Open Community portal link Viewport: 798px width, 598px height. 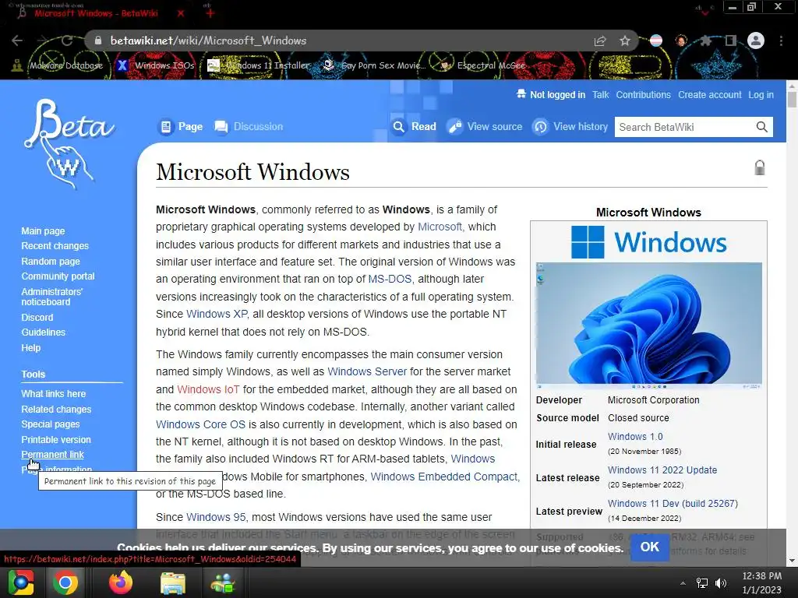click(58, 276)
